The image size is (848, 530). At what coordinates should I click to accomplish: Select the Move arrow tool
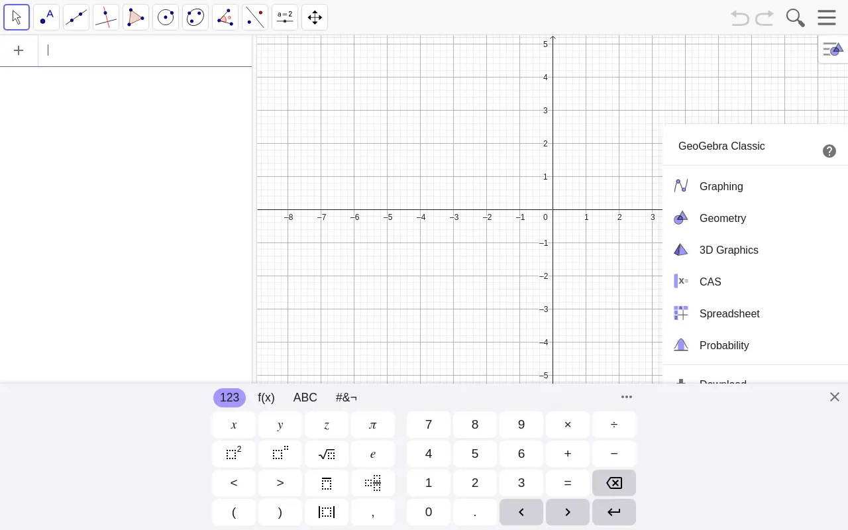(17, 17)
